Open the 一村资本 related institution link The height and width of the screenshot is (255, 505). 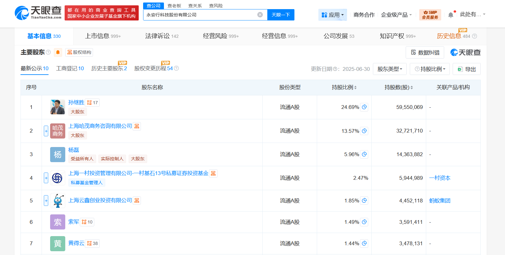pyautogui.click(x=440, y=178)
